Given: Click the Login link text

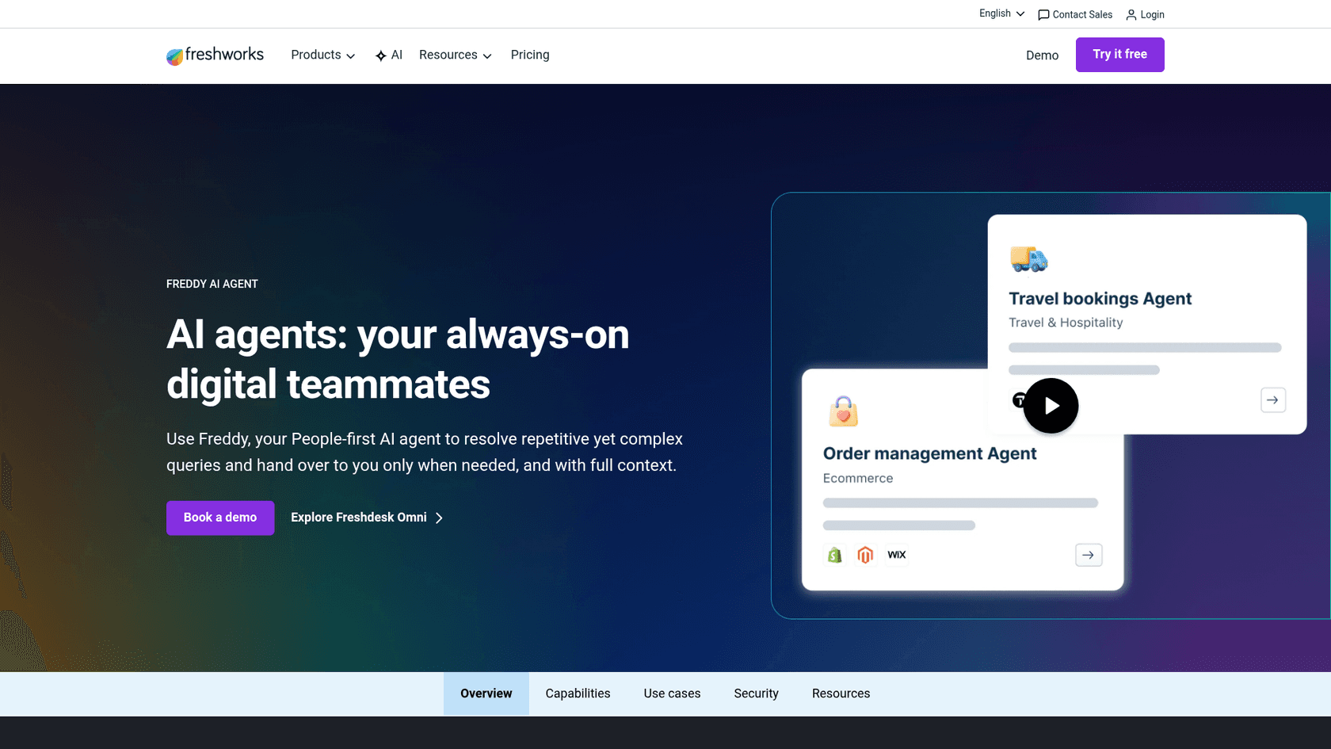Looking at the screenshot, I should [1153, 15].
